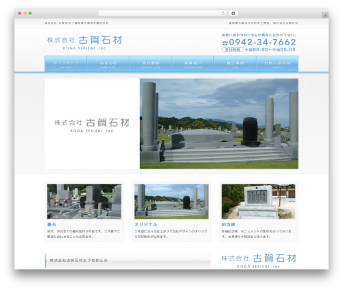Click the small text line at top right of the page
The height and width of the screenshot is (290, 343).
[263, 23]
